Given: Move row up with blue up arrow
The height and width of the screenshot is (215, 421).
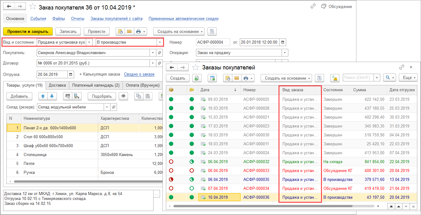Looking at the screenshot, I should 43,96.
